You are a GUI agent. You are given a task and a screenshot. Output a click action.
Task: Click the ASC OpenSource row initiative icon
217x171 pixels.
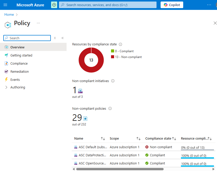tap(76, 163)
